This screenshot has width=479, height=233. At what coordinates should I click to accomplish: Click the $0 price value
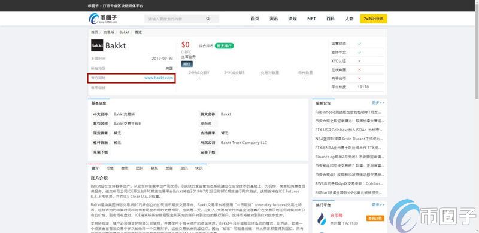pyautogui.click(x=186, y=45)
